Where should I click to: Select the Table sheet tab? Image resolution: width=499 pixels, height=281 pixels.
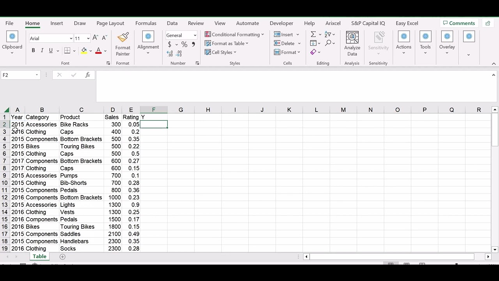[39, 256]
